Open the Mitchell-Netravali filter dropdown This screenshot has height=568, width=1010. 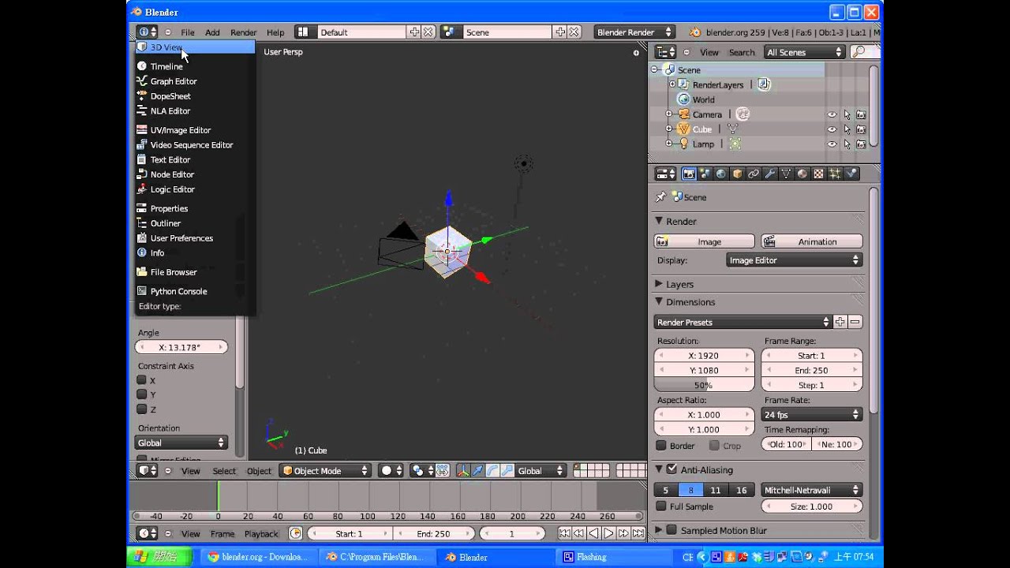tap(811, 490)
